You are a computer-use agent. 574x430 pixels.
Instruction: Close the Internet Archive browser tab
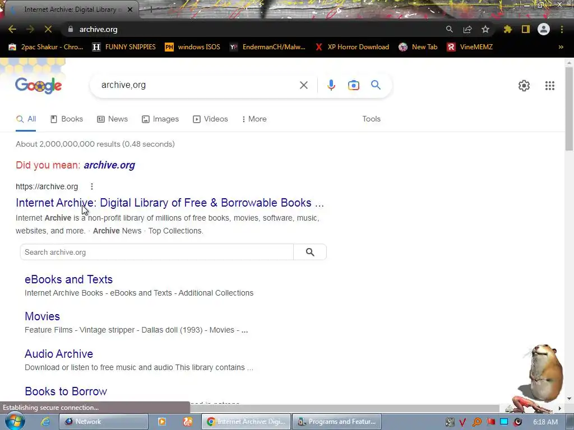pyautogui.click(x=130, y=10)
